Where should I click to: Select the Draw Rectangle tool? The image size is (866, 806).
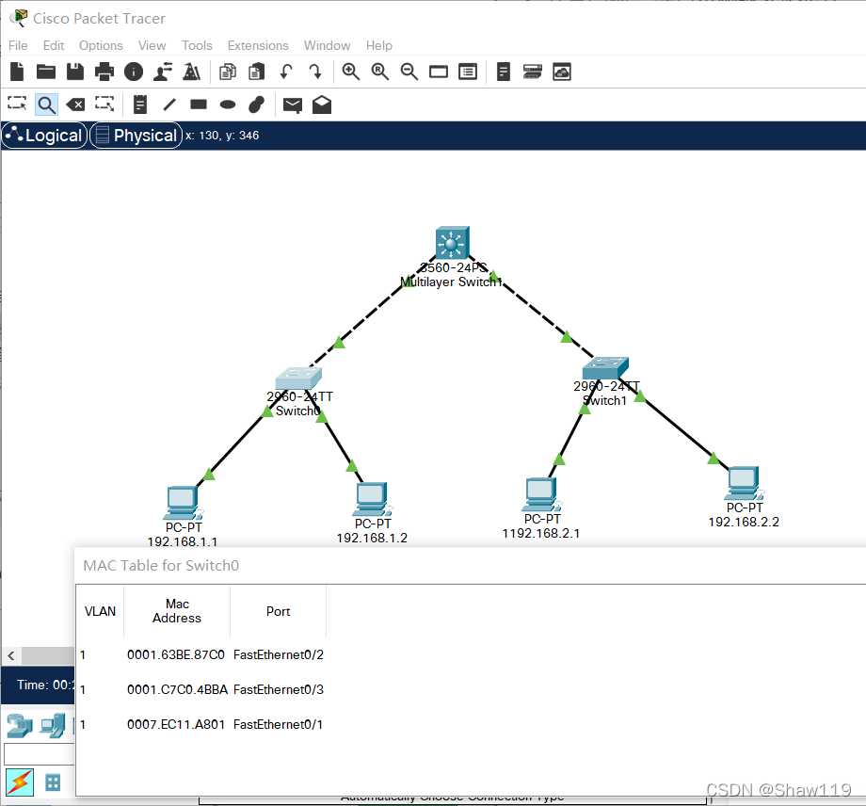[199, 105]
